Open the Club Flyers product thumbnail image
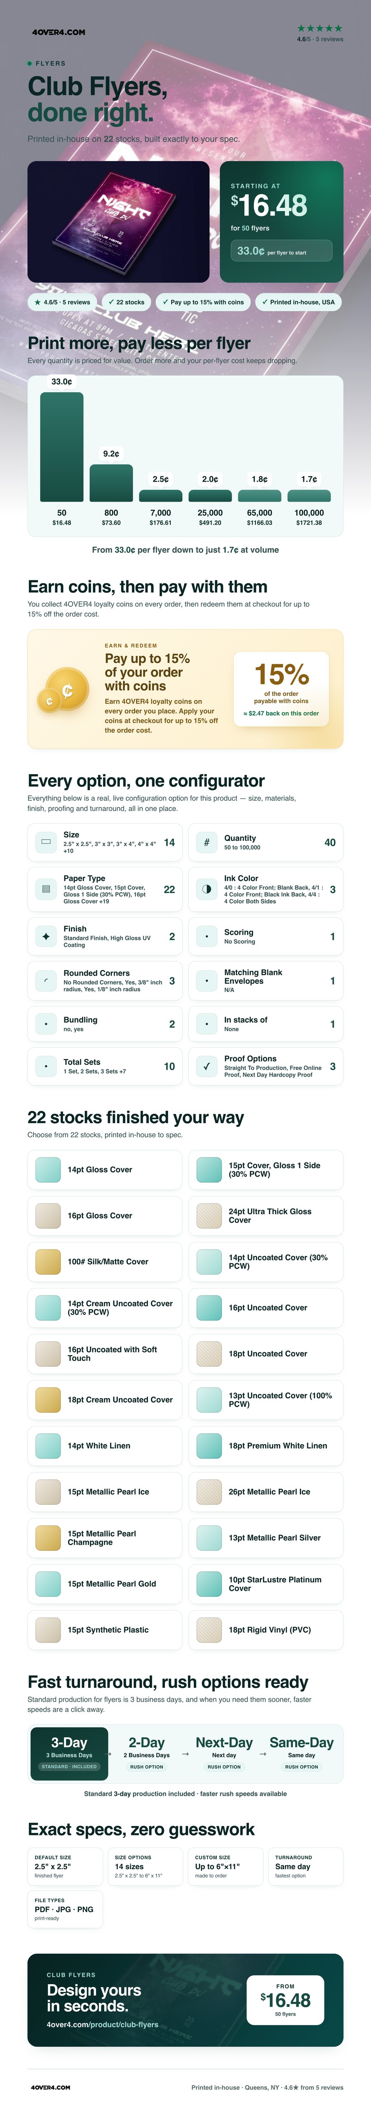Image resolution: width=371 pixels, height=2112 pixels. [119, 222]
